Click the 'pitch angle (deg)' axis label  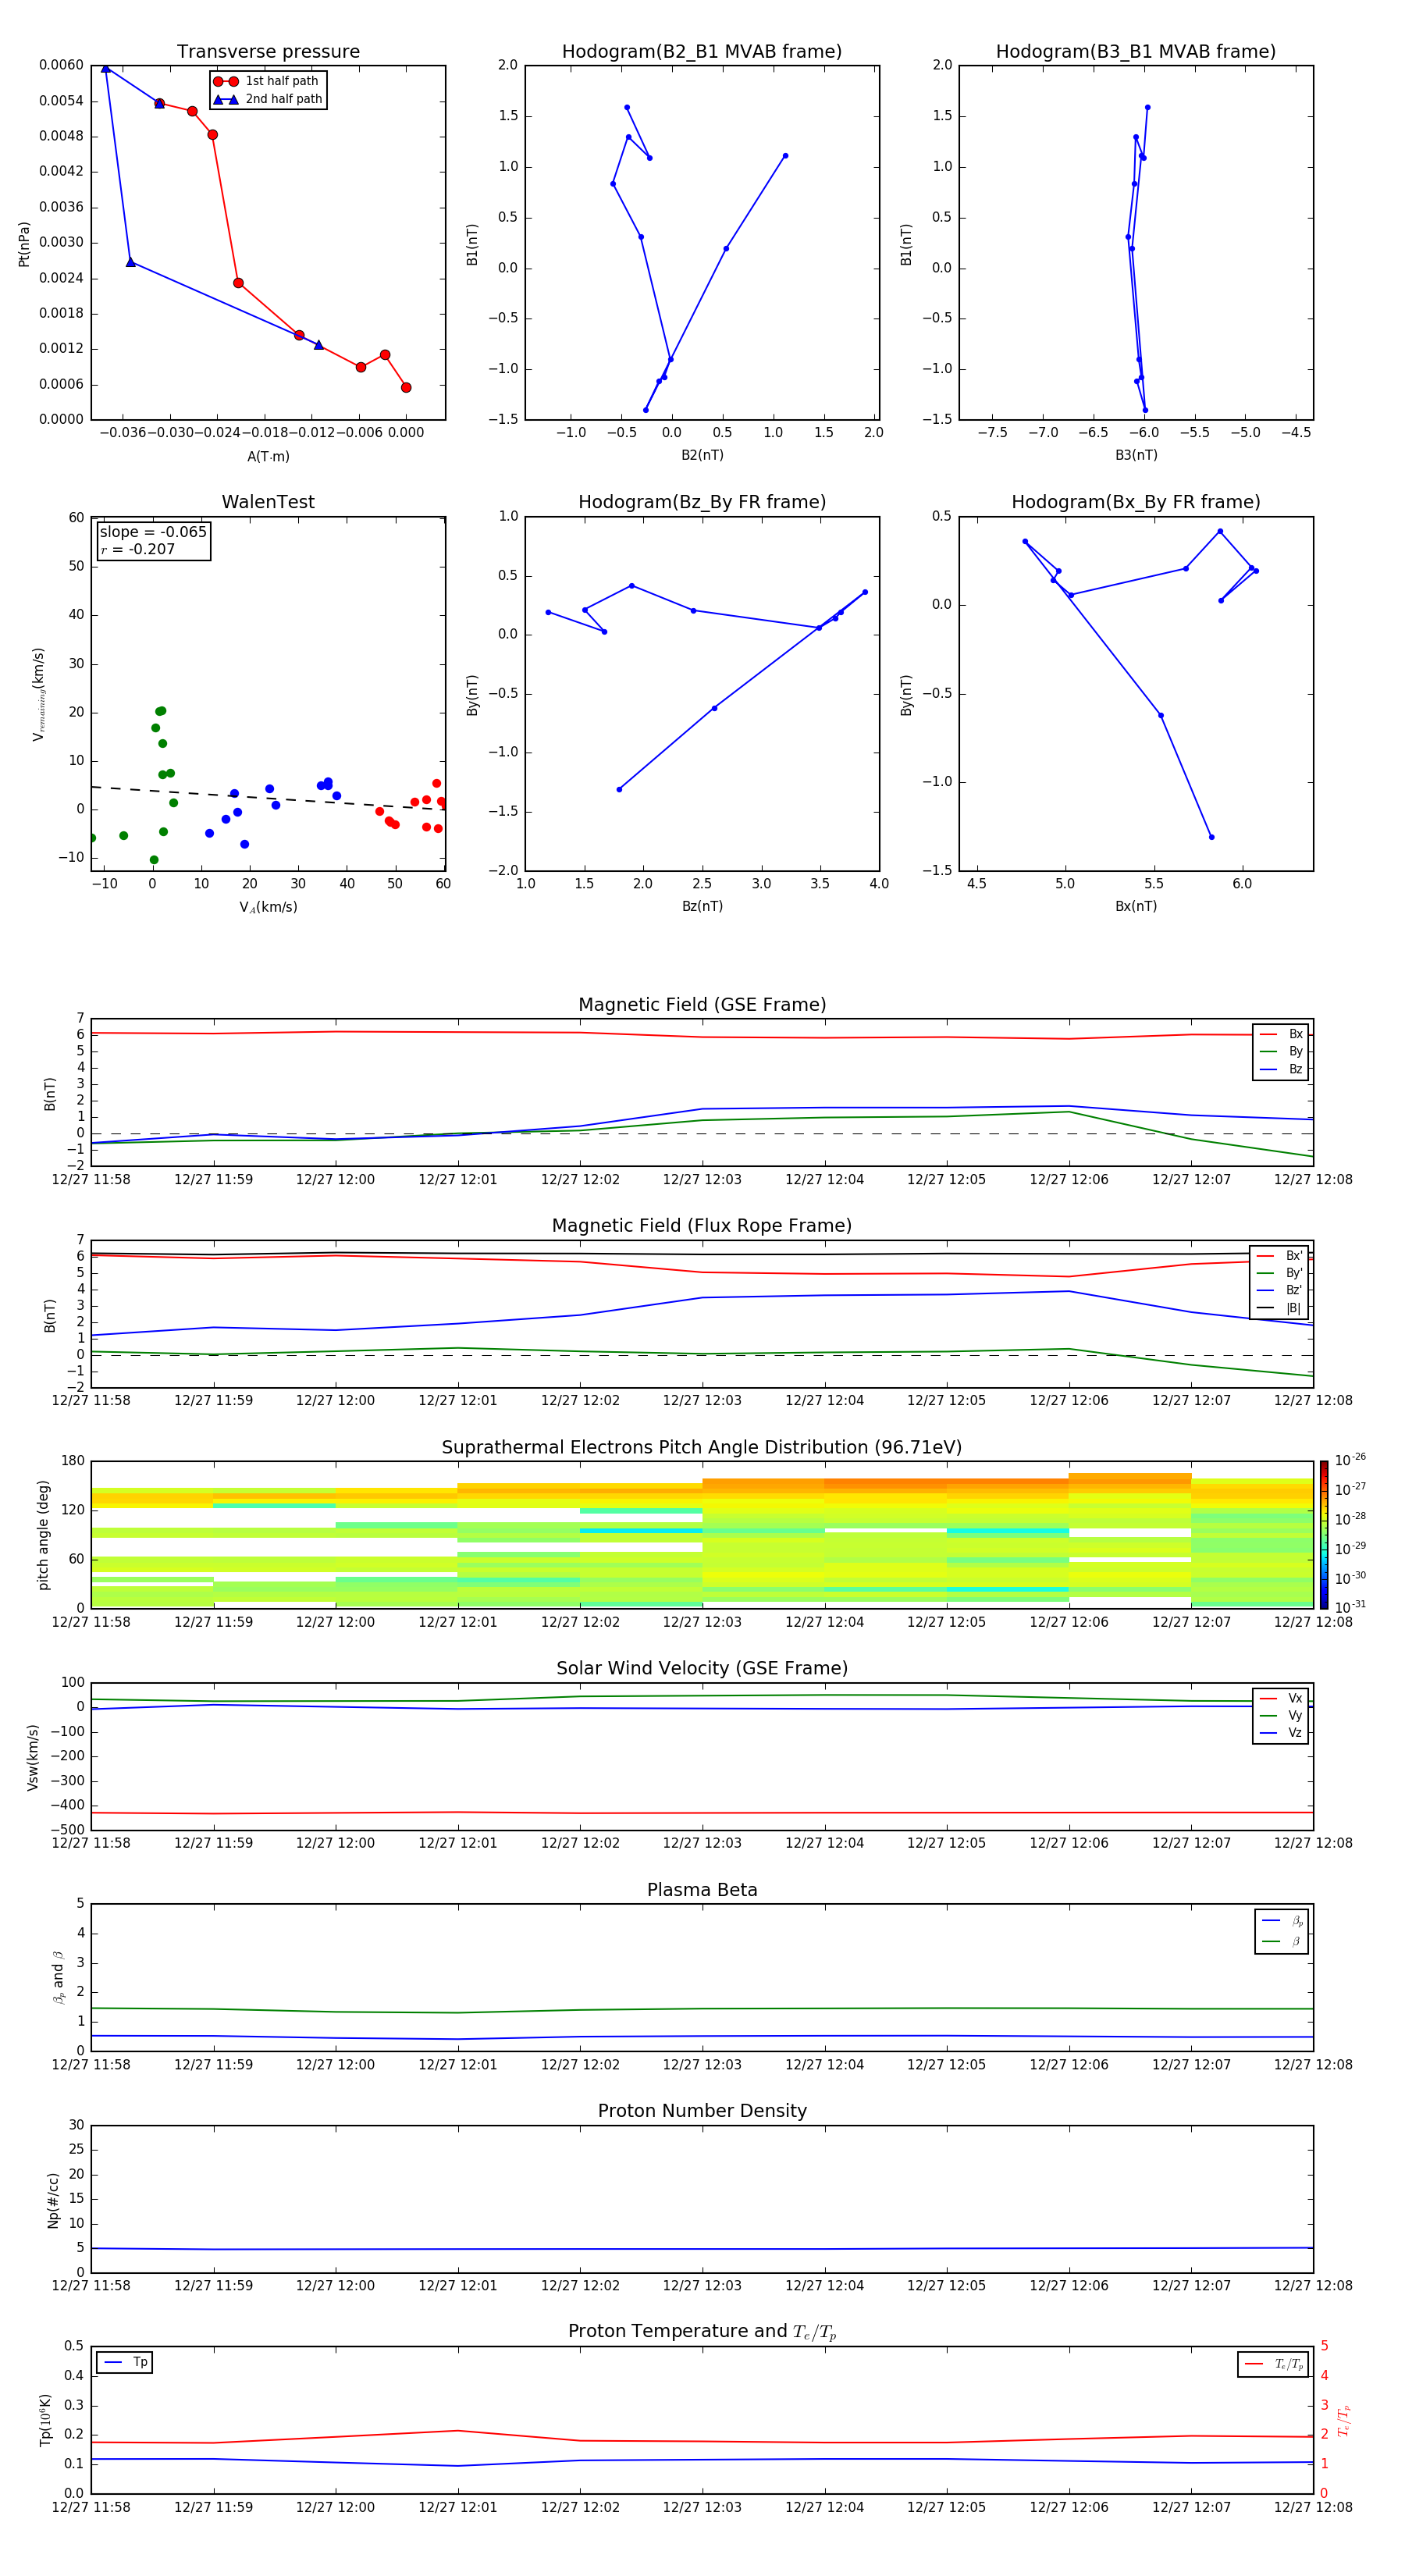(x=43, y=1535)
